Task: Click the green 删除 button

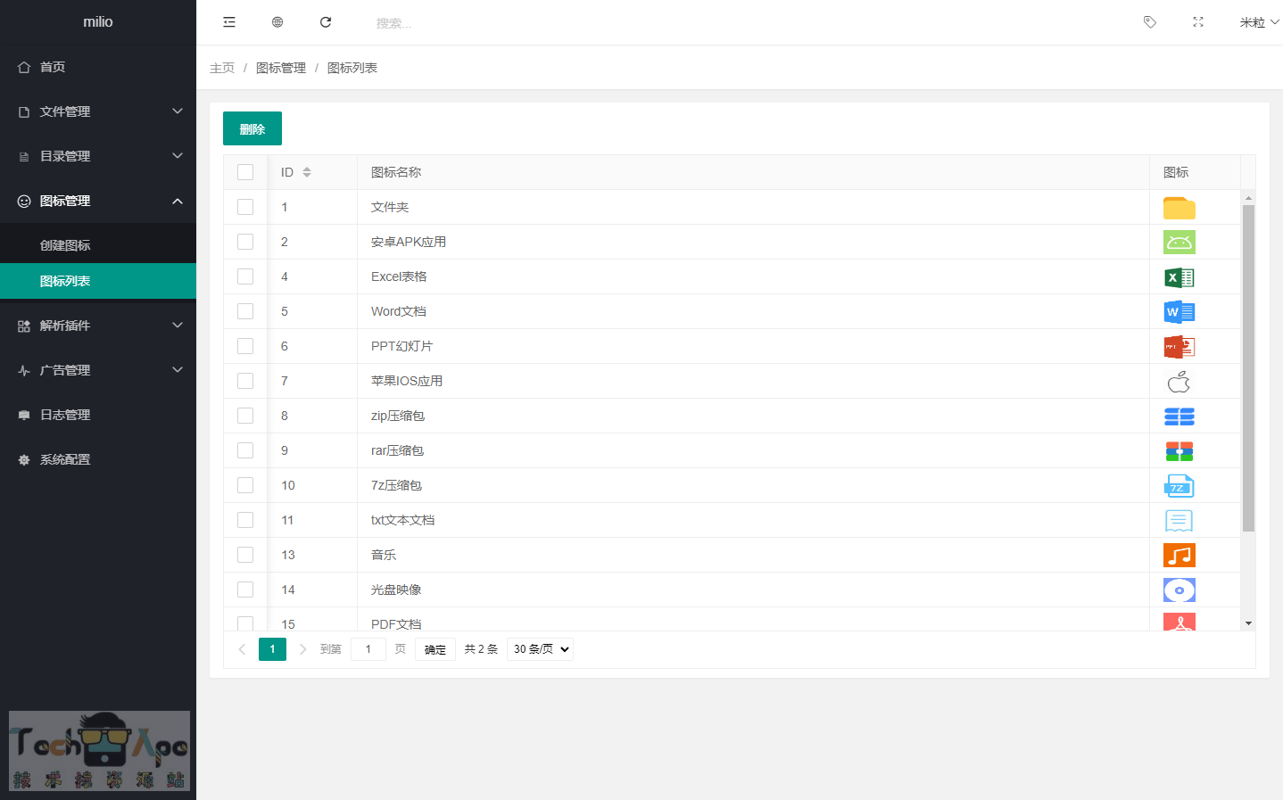Action: point(252,128)
